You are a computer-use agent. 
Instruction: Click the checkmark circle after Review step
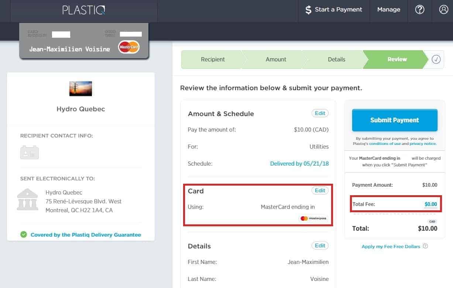436,60
